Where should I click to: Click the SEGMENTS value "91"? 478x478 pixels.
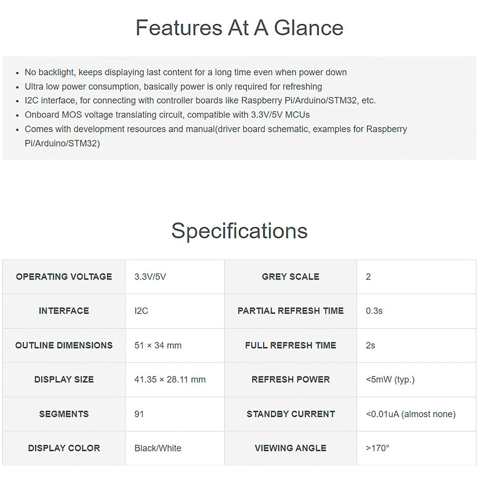[x=139, y=414]
